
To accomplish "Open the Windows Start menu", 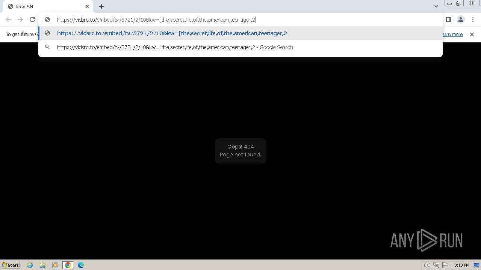I will tap(10, 265).
